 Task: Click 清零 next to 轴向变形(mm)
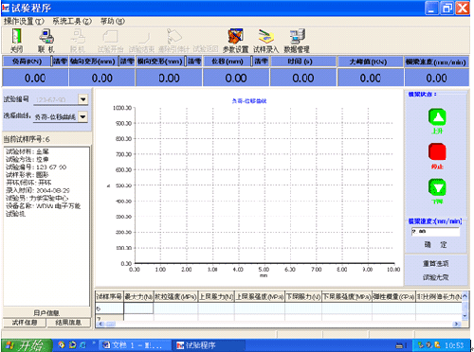coord(127,62)
